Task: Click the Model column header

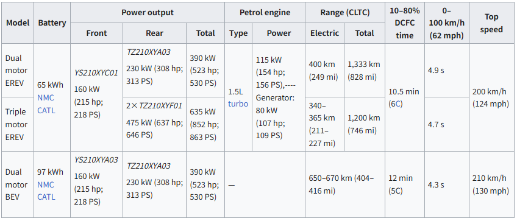Action: (x=18, y=23)
